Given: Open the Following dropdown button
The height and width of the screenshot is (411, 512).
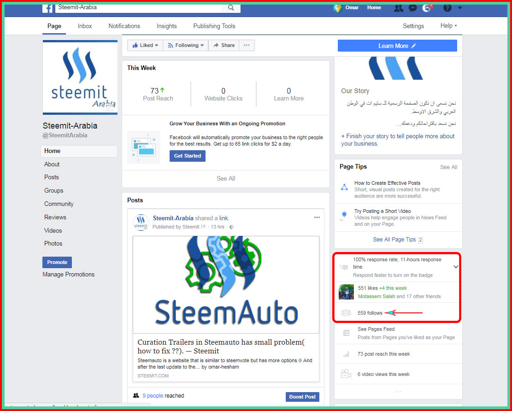Looking at the screenshot, I should coord(185,45).
